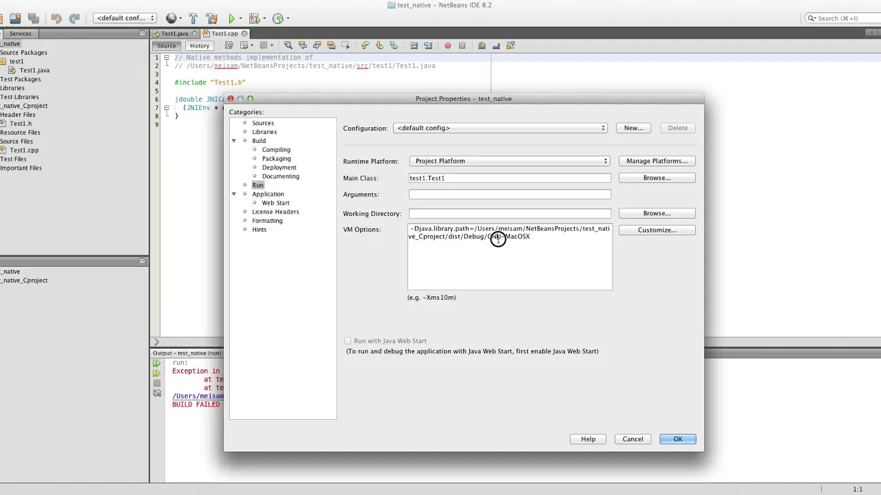Click Find Next Occurrence icon in editor toolbar
The width and height of the screenshot is (881, 495).
[x=317, y=45]
